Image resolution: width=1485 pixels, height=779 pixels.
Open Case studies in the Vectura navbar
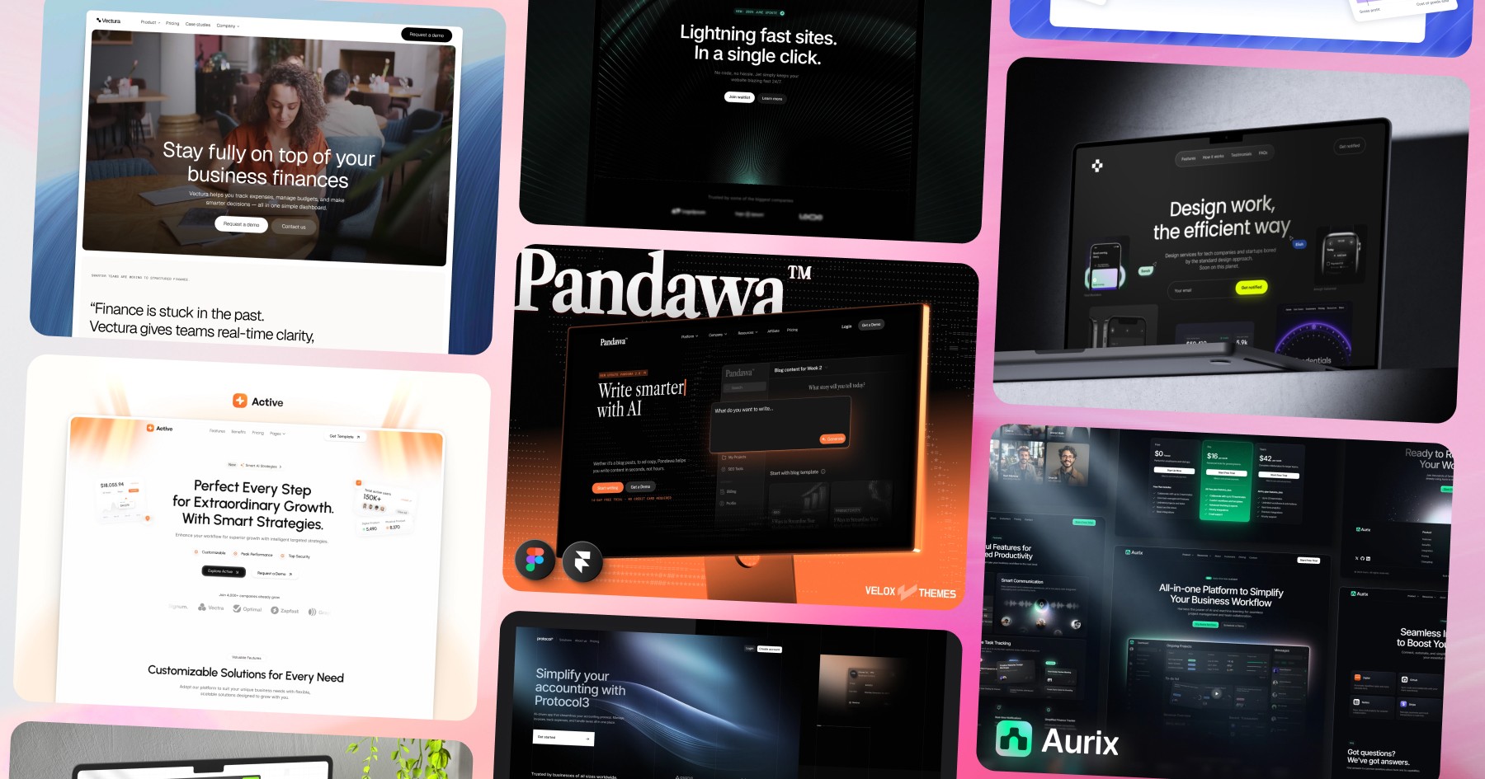198,25
